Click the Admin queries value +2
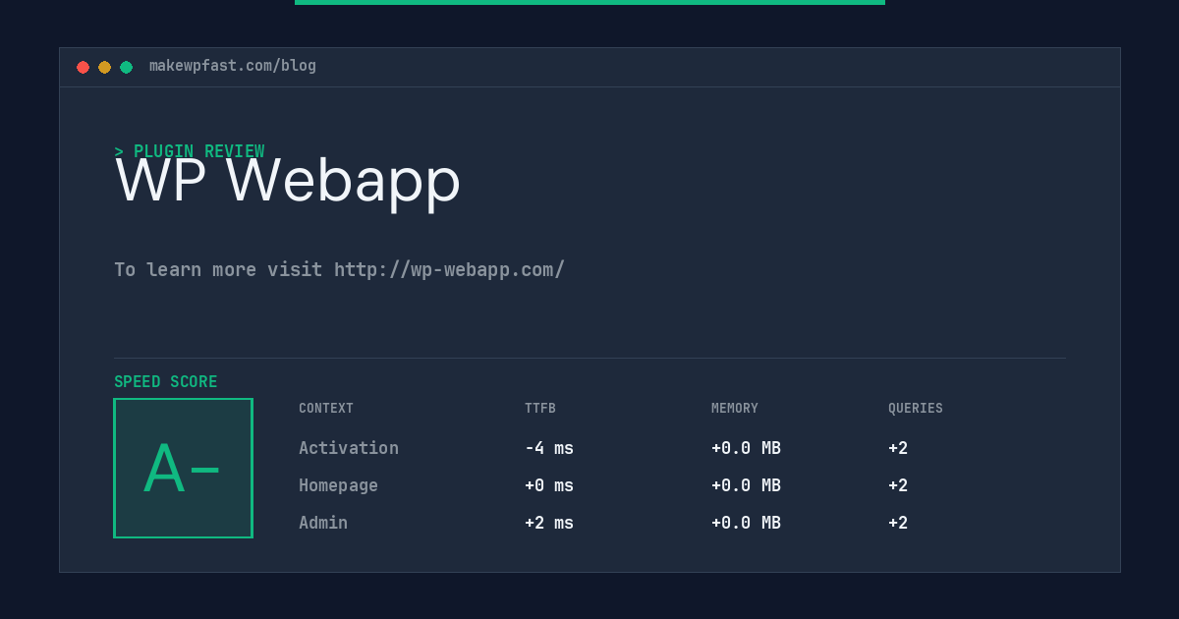 pos(898,523)
